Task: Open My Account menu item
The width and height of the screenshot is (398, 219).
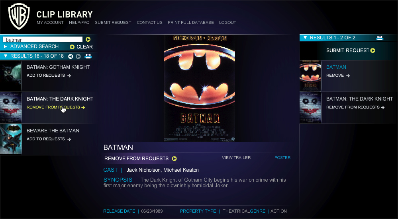Action: click(x=50, y=23)
